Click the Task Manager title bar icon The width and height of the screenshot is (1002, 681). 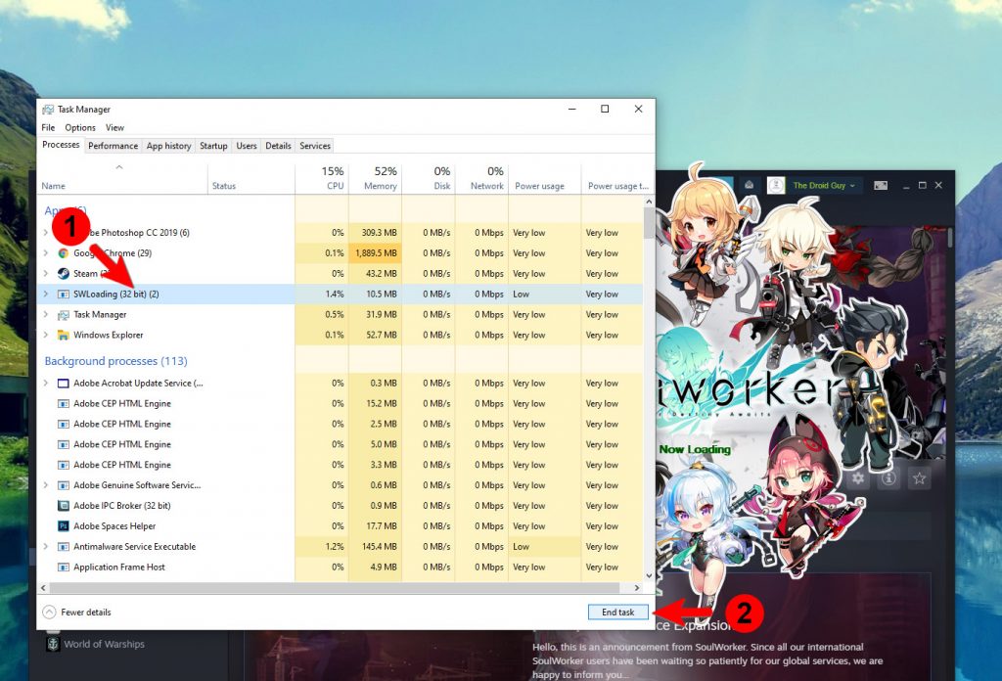tap(48, 110)
